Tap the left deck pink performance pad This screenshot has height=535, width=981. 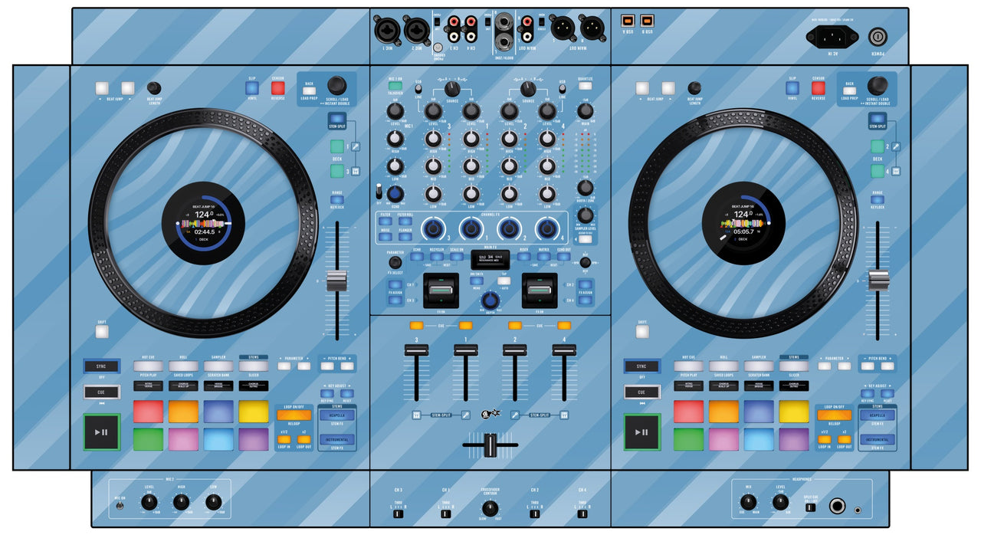[x=184, y=439]
